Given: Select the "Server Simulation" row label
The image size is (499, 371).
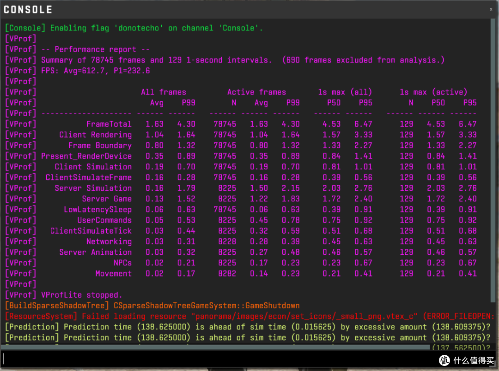Looking at the screenshot, I should pyautogui.click(x=93, y=188).
